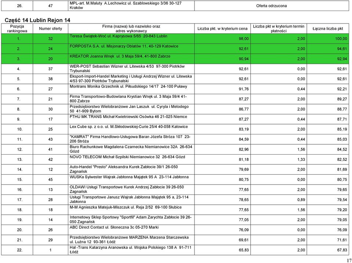Select offer number '47' cell
The height and width of the screenshot is (263, 352).
51,6
